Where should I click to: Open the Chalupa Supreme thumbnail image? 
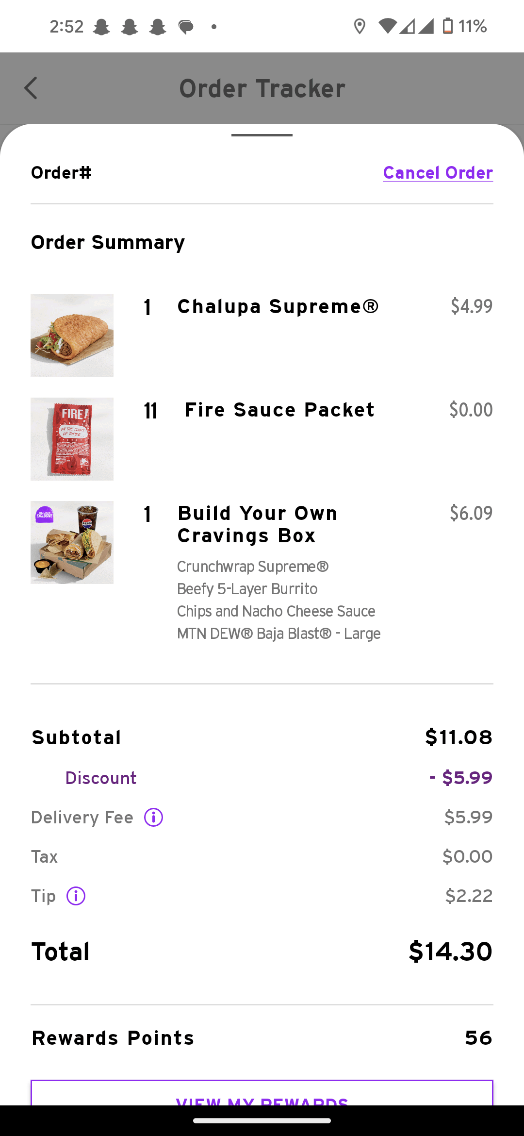coord(72,335)
